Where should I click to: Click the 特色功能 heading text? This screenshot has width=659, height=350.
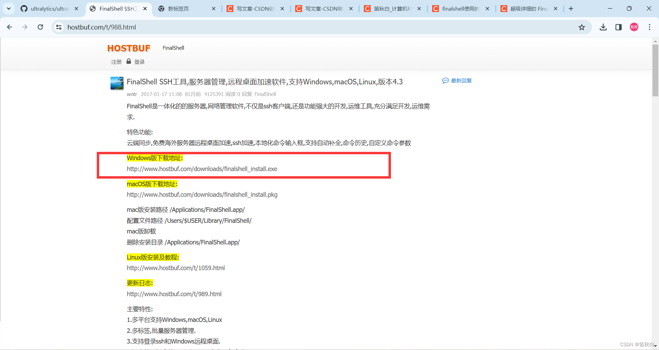[x=140, y=132]
